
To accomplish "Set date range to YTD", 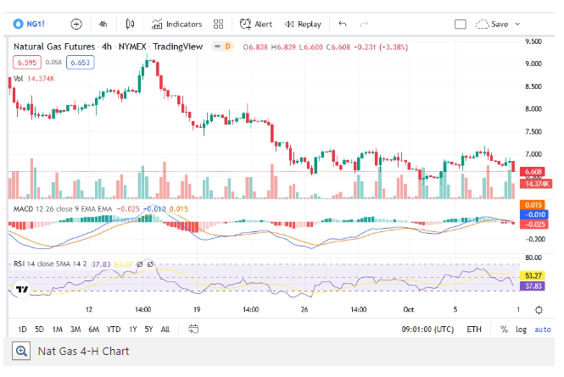I will point(114,330).
